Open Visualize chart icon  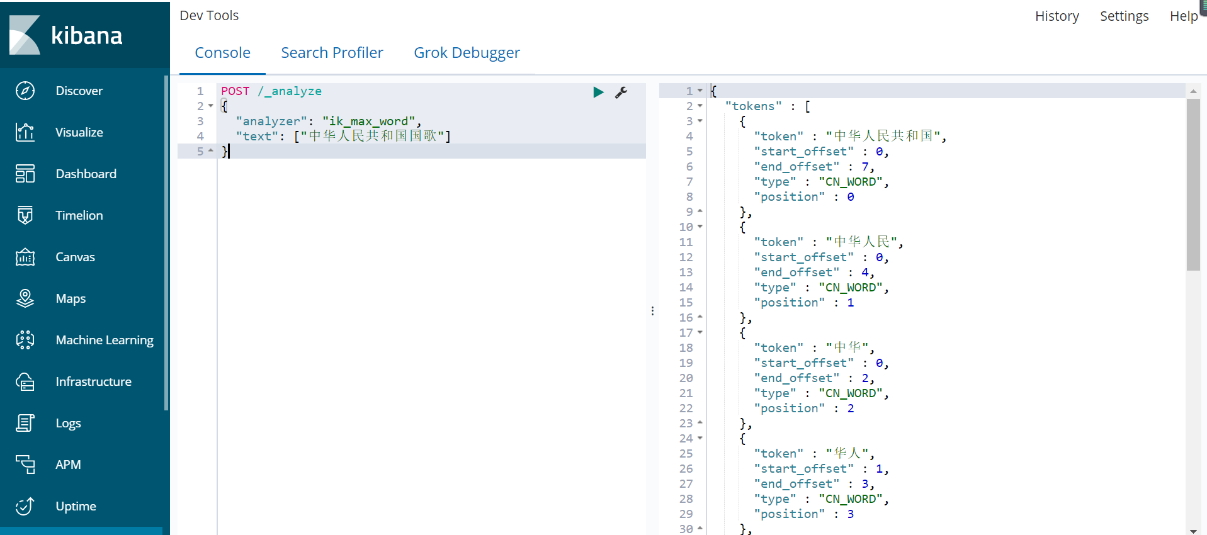click(25, 132)
